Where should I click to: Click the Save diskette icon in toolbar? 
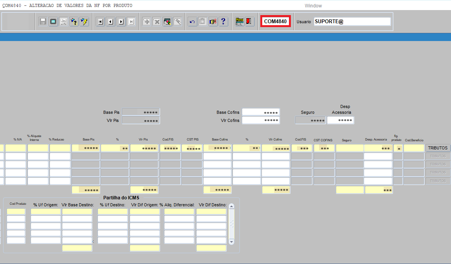43,22
